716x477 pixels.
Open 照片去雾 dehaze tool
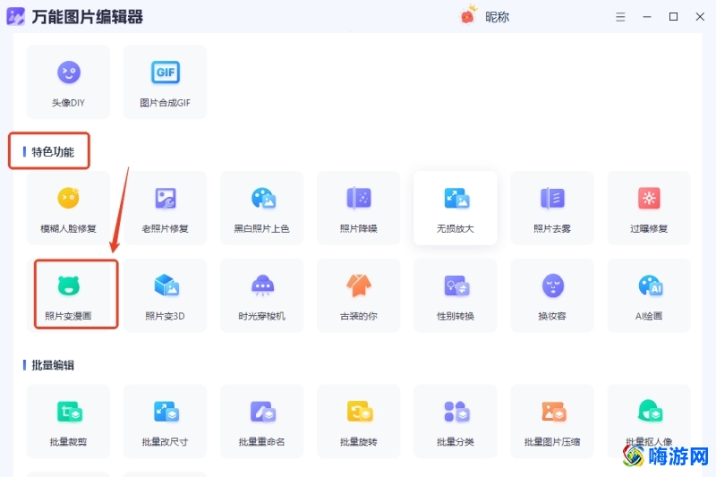point(552,209)
